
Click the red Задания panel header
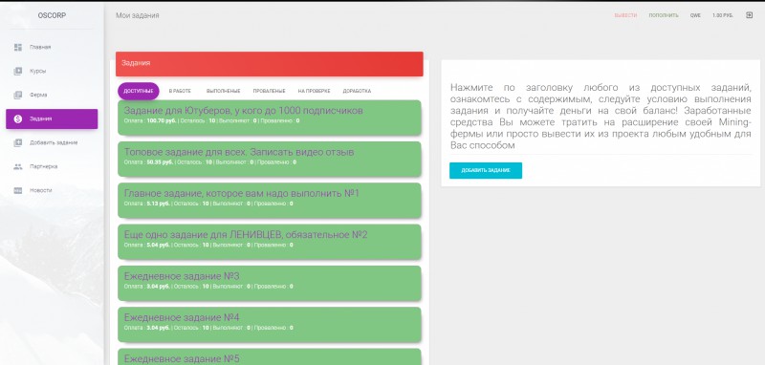(x=270, y=64)
